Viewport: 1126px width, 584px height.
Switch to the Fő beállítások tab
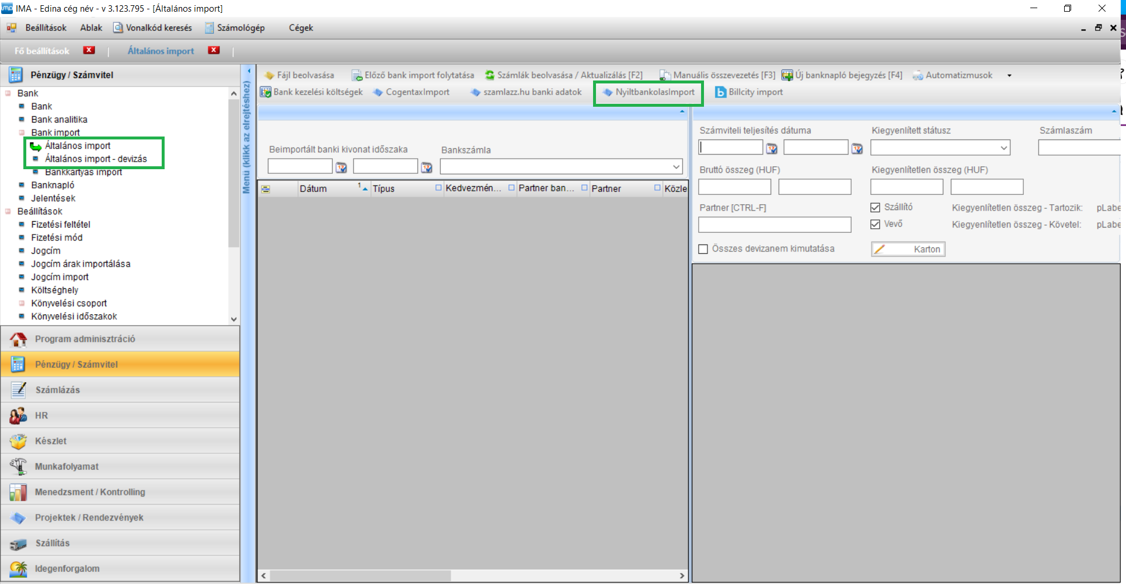tap(42, 51)
